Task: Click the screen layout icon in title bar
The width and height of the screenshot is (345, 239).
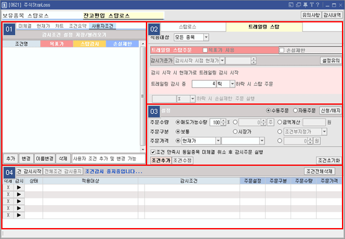Action: (291, 5)
